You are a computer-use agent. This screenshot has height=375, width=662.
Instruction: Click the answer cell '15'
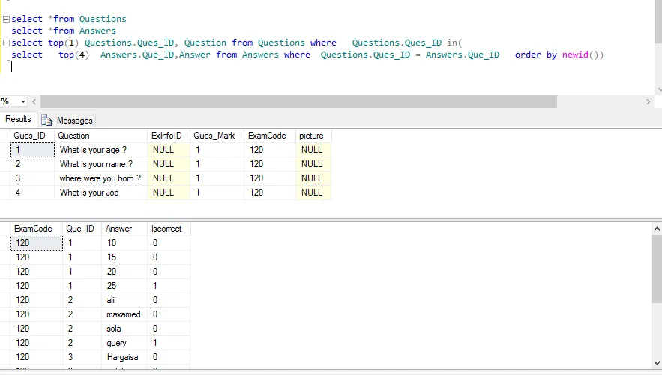pos(124,257)
